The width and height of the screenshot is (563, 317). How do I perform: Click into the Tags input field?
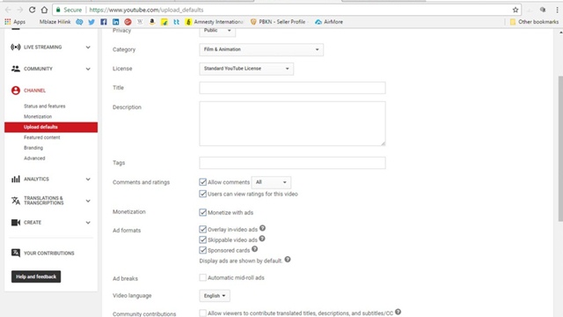(x=292, y=163)
